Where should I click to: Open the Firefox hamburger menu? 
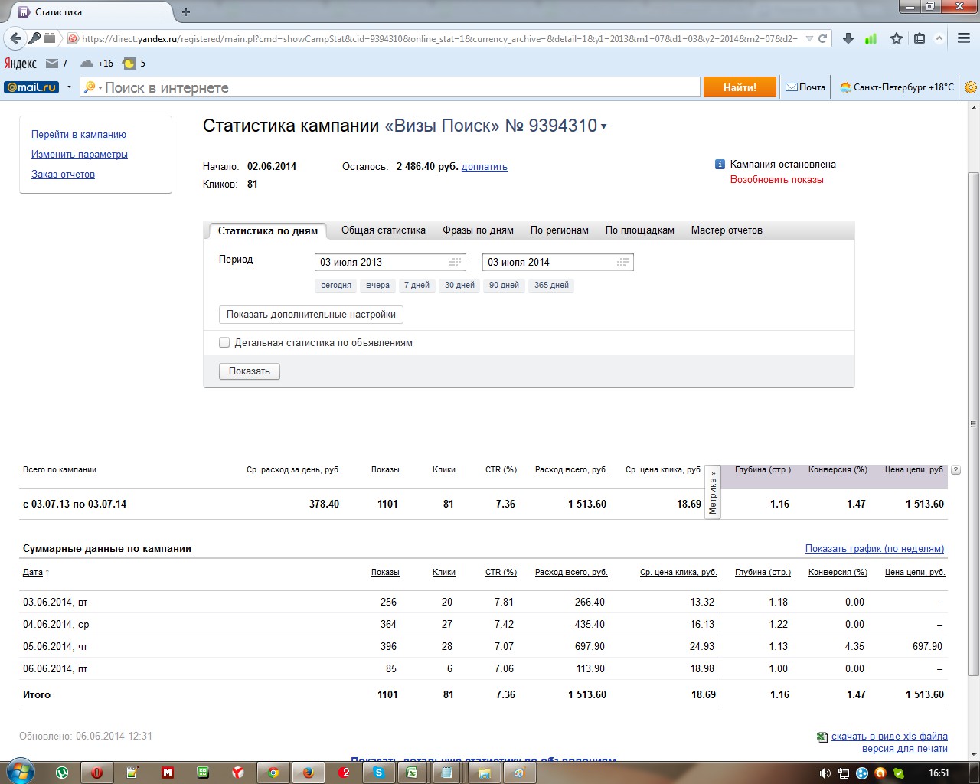tap(964, 38)
